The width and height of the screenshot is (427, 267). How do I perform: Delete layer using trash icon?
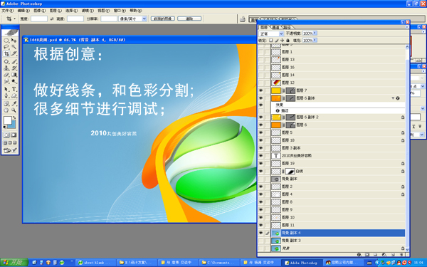[401, 254]
